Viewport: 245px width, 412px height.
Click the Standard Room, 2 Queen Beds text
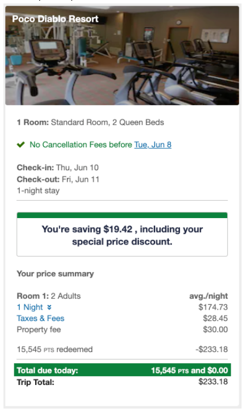pyautogui.click(x=107, y=123)
